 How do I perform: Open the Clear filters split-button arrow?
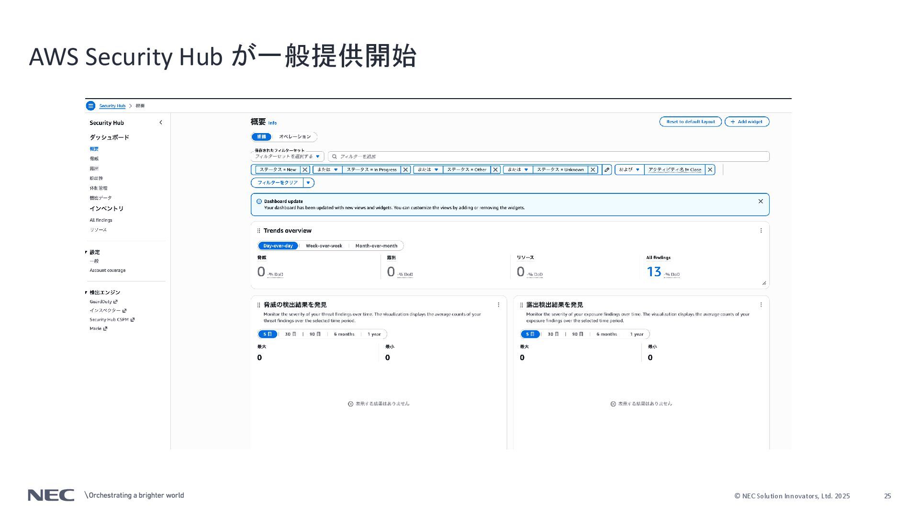point(308,183)
